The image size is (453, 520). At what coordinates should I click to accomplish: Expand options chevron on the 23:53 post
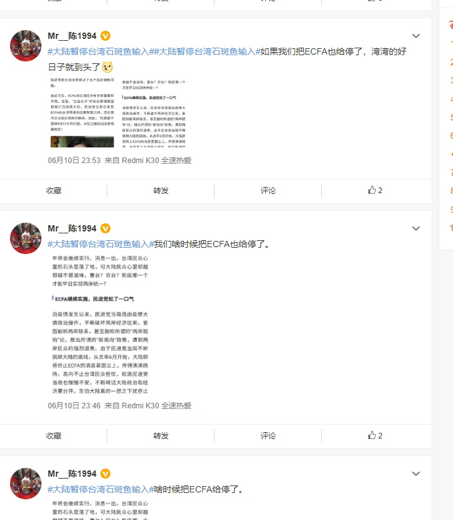click(416, 36)
